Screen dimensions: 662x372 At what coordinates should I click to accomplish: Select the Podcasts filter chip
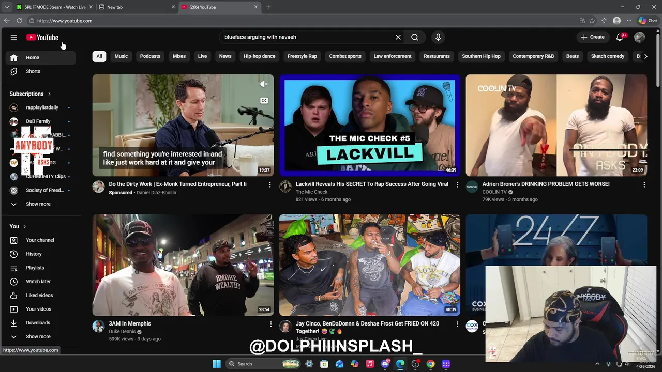click(150, 56)
